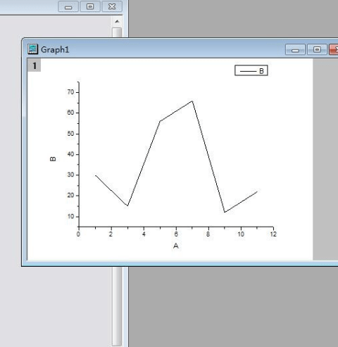Click the scrollbar up arrow

tap(117, 21)
